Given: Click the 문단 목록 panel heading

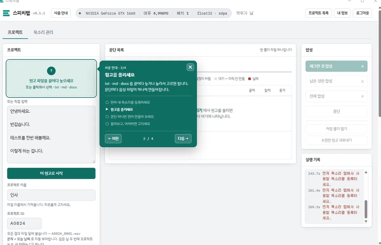Looking at the screenshot, I should (x=117, y=50).
